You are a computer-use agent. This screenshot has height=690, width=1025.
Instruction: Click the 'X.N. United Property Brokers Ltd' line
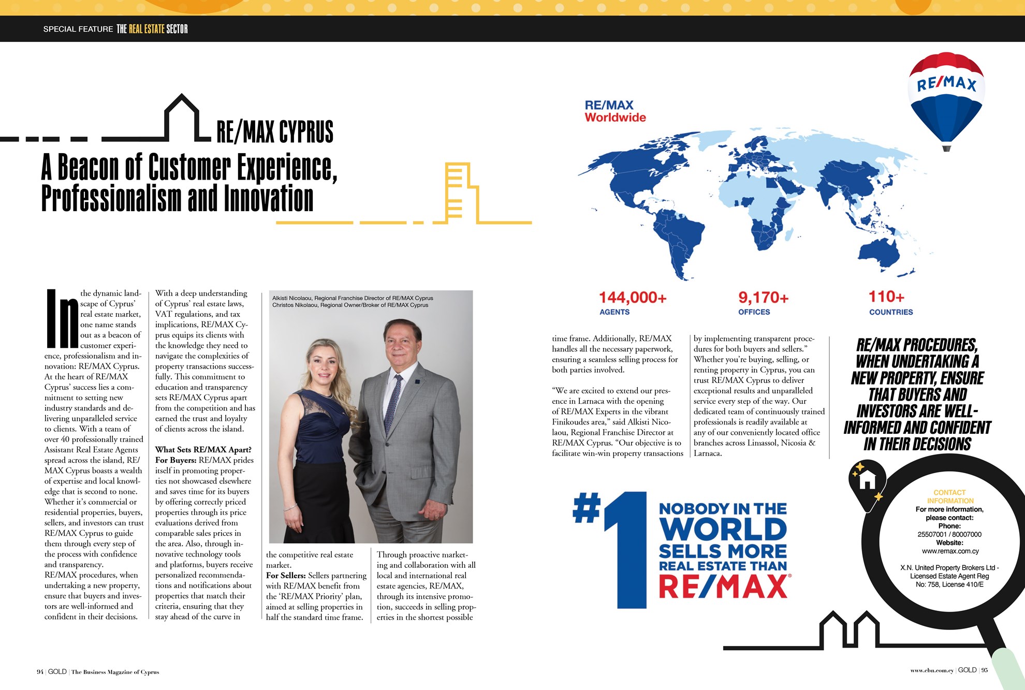(x=949, y=568)
